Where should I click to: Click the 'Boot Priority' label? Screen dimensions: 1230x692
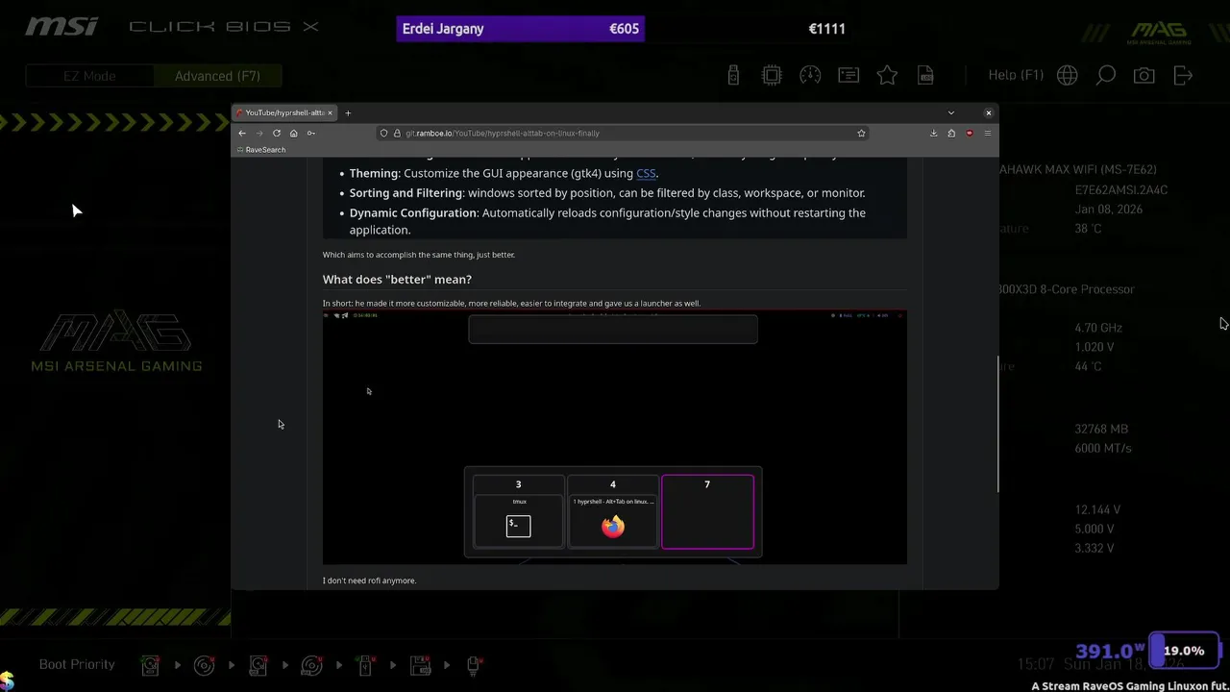pyautogui.click(x=77, y=664)
